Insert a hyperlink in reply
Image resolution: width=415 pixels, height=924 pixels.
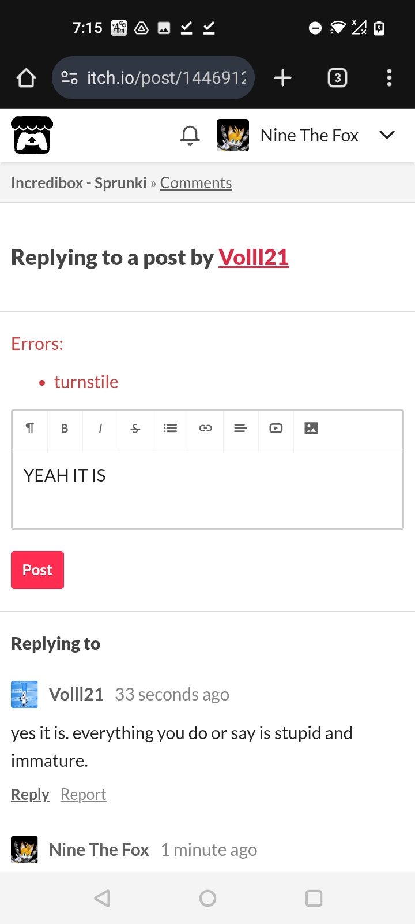pyautogui.click(x=206, y=429)
